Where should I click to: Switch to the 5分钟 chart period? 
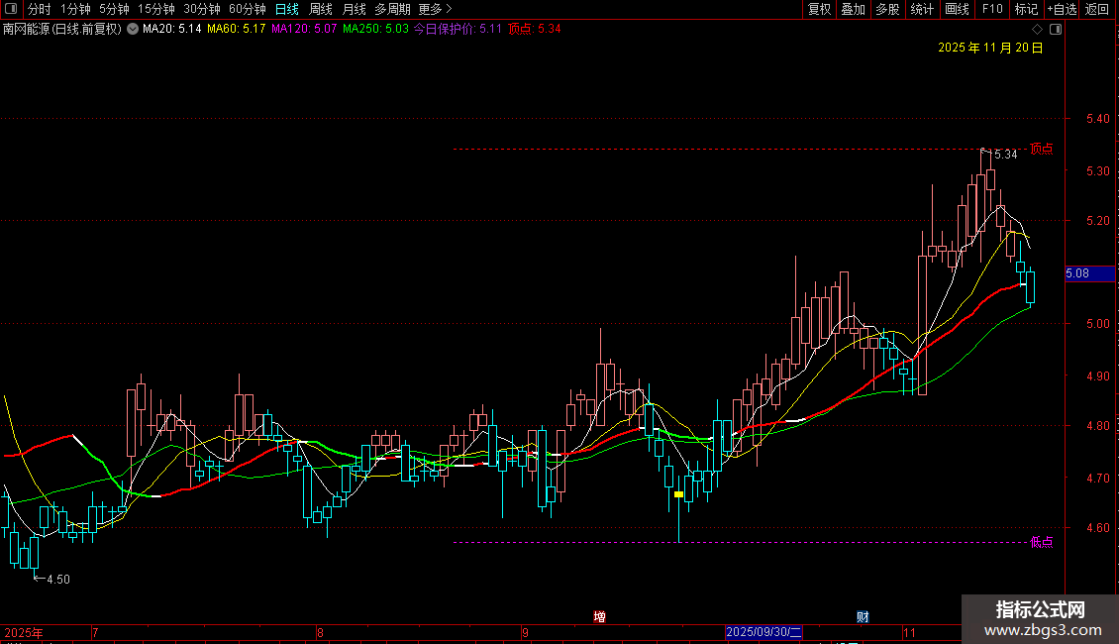[x=114, y=9]
